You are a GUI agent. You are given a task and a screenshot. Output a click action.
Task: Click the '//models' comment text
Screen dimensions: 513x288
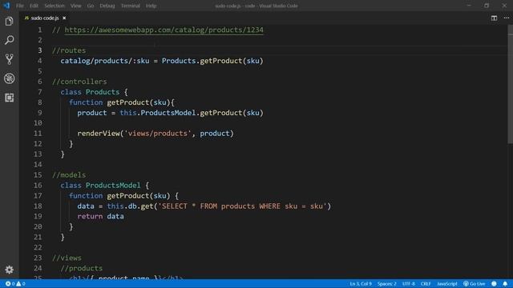[x=69, y=175]
